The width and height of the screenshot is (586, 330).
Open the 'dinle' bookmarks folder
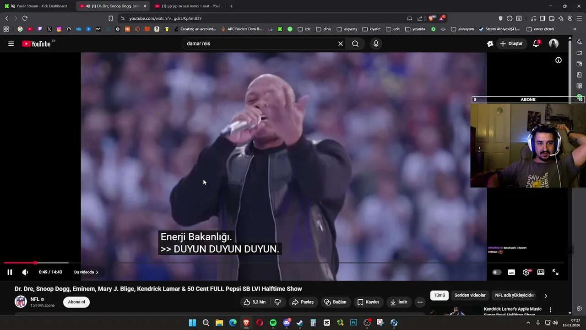324,29
